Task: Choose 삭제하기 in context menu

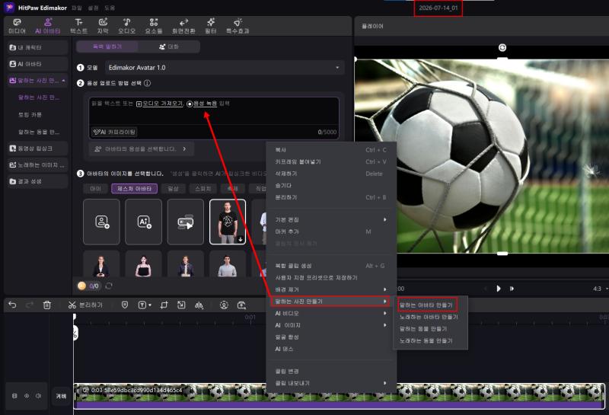Action: pyautogui.click(x=331, y=174)
